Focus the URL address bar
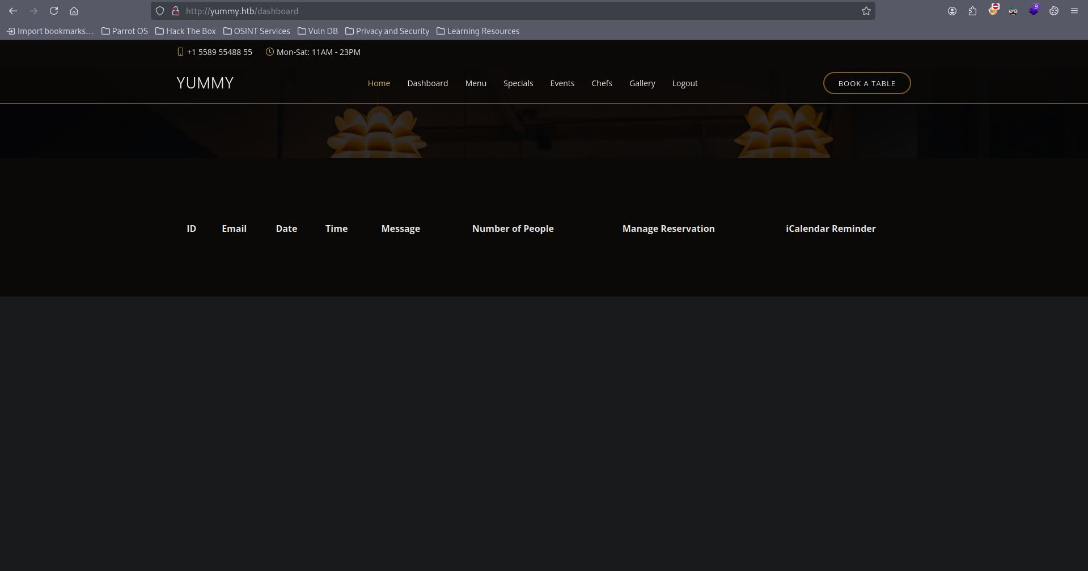1088x571 pixels. tap(510, 11)
